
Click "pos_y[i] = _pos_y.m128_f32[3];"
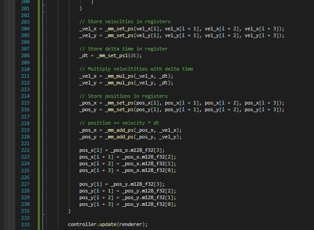(x=122, y=184)
